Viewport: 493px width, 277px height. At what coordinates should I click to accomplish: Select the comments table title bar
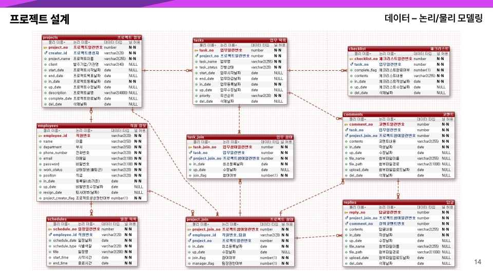399,114
